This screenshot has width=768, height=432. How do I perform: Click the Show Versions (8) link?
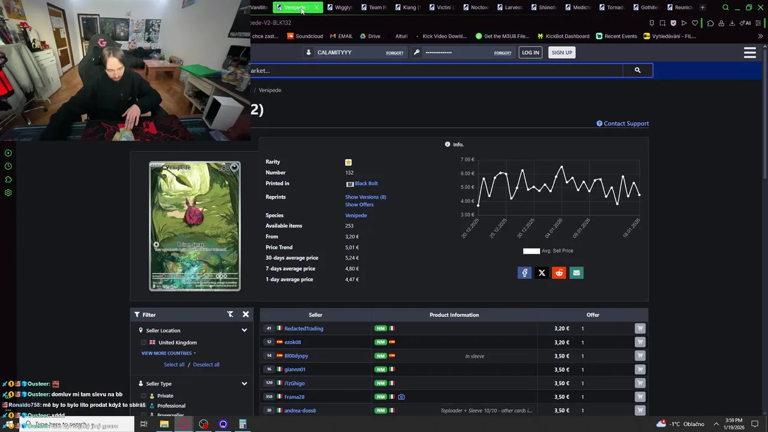click(x=365, y=197)
